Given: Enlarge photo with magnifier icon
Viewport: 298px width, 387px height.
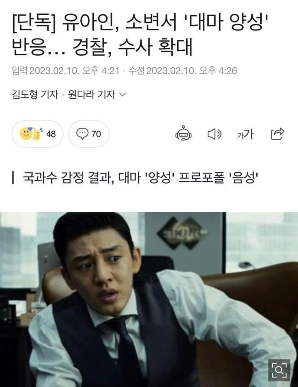Looking at the screenshot, I should click(279, 370).
